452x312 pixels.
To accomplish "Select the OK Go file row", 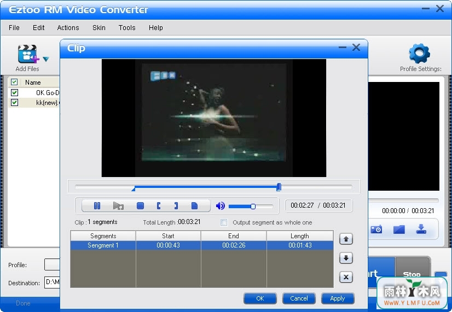I will [x=34, y=92].
